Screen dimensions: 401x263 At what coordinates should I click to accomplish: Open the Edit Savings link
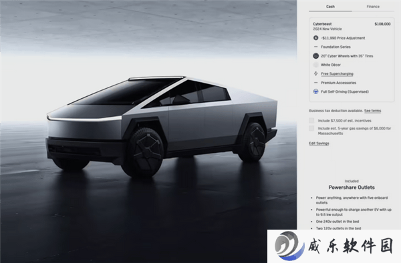(x=319, y=144)
